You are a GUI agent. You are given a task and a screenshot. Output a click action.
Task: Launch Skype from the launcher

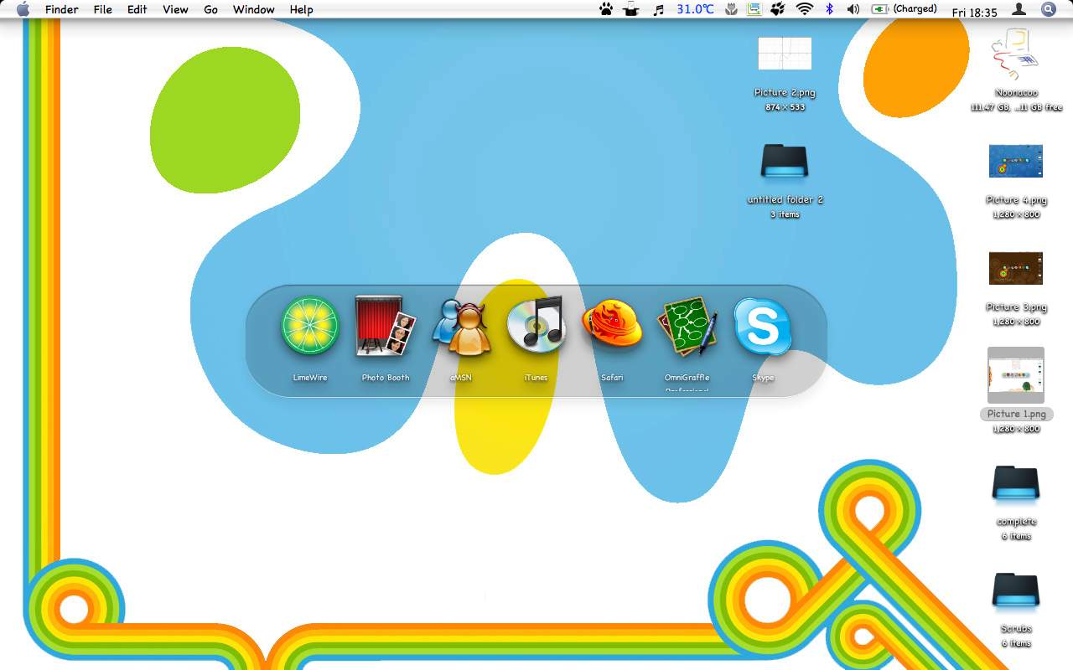763,326
